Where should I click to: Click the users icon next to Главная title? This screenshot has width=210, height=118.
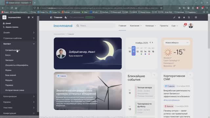click(x=66, y=17)
